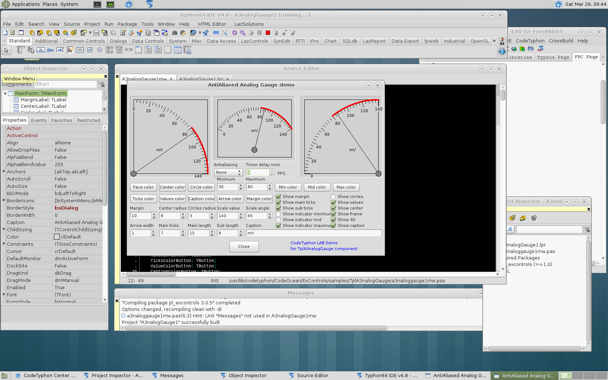This screenshot has height=380, width=608.
Task: Pick the TRadioButton component icon
Action: [x=100, y=50]
